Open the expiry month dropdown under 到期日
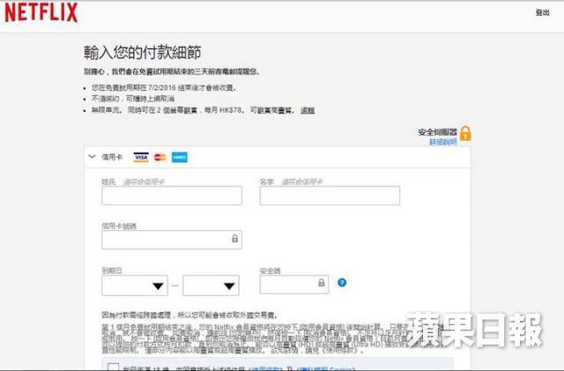 click(135, 286)
